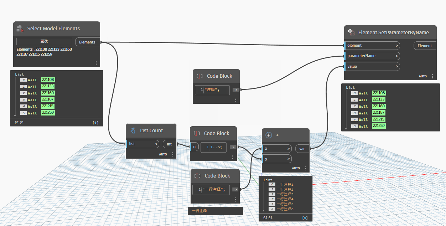446x226 pixels.
Task: Expand the value input port chevron
Action: 396,66
